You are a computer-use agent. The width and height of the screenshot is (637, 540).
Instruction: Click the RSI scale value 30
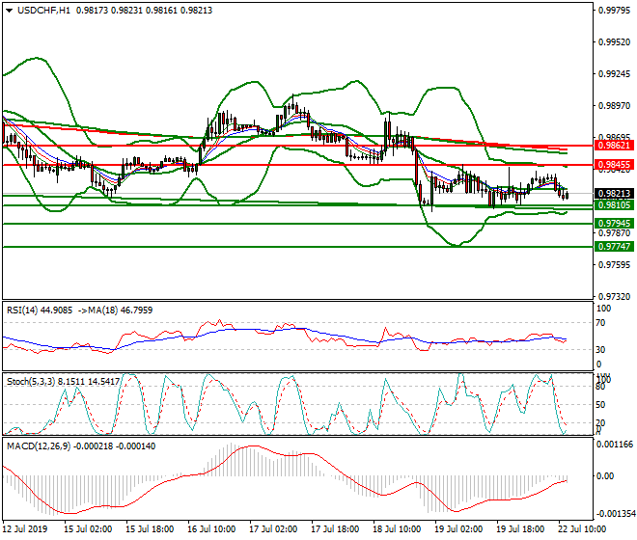(600, 350)
